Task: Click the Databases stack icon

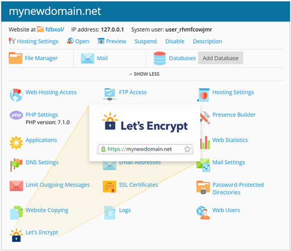Action: [x=160, y=58]
